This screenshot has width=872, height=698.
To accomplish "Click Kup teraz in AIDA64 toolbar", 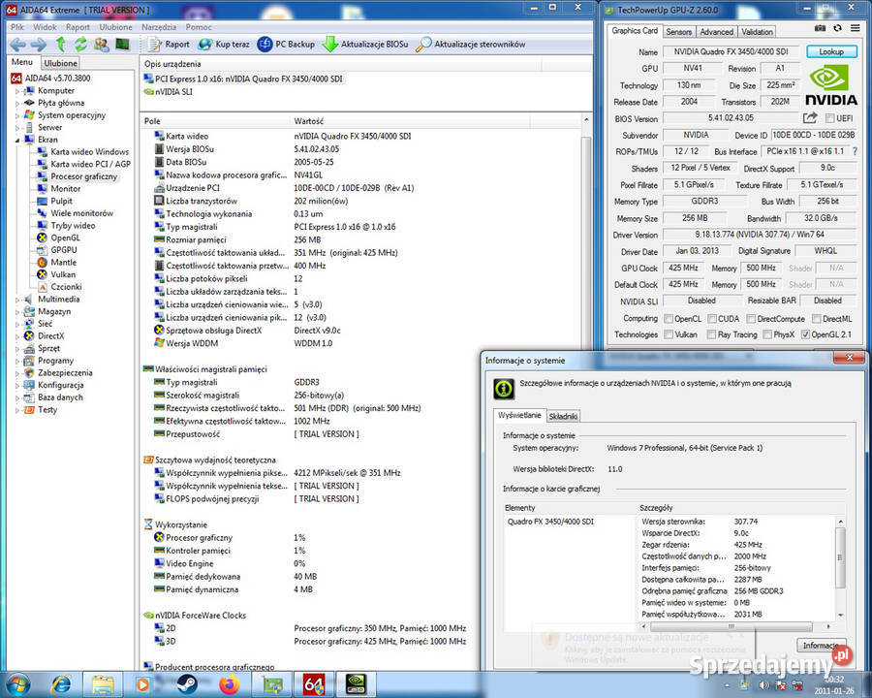I will (x=224, y=44).
